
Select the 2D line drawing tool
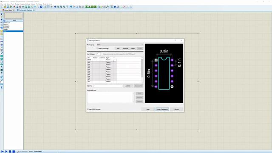[2, 53]
